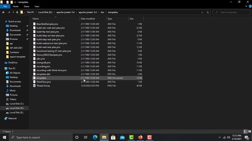
Task: Click 'bin' in the address path
Action: (102, 12)
